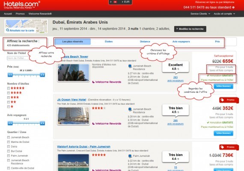The height and width of the screenshot is (171, 244).
Task: Click the JA Ocean View Hotel photo thumbnail
Action: tap(74, 116)
